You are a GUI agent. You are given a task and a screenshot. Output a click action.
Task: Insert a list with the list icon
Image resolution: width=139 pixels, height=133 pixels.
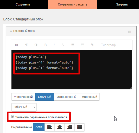[72, 45]
